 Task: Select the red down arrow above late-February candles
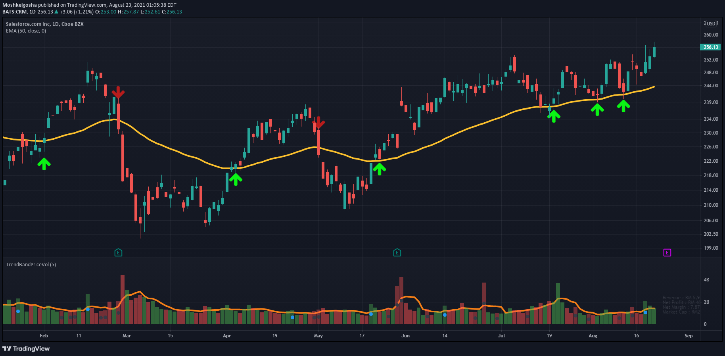coord(118,92)
